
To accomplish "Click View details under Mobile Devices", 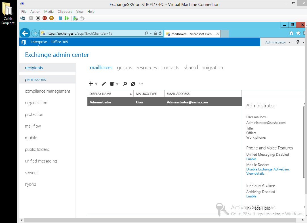I will click(255, 174).
